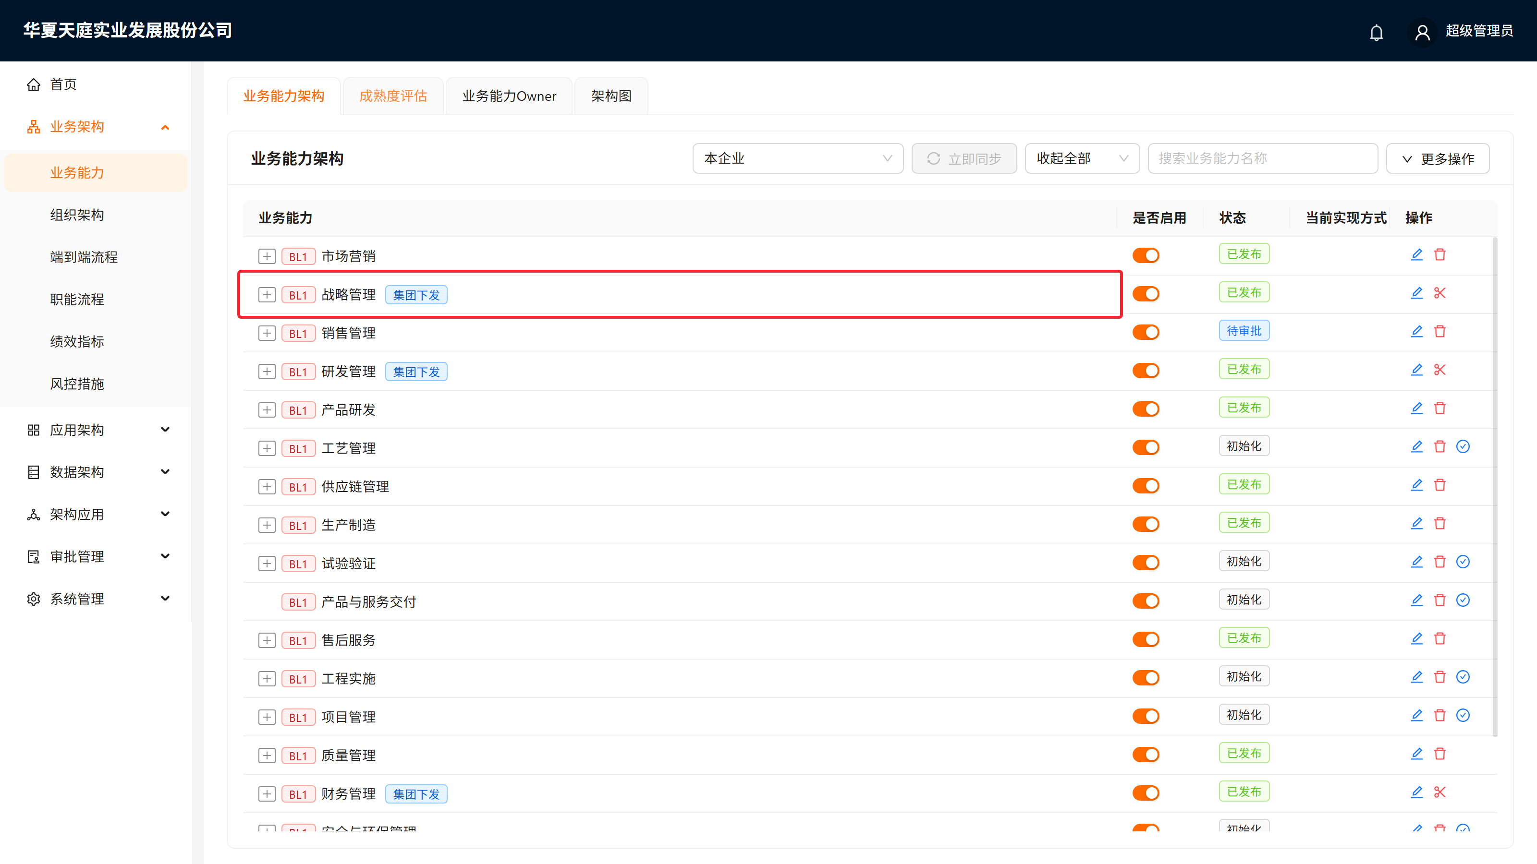The image size is (1537, 864).
Task: Switch to 业务能力Owner tab
Action: (x=509, y=96)
